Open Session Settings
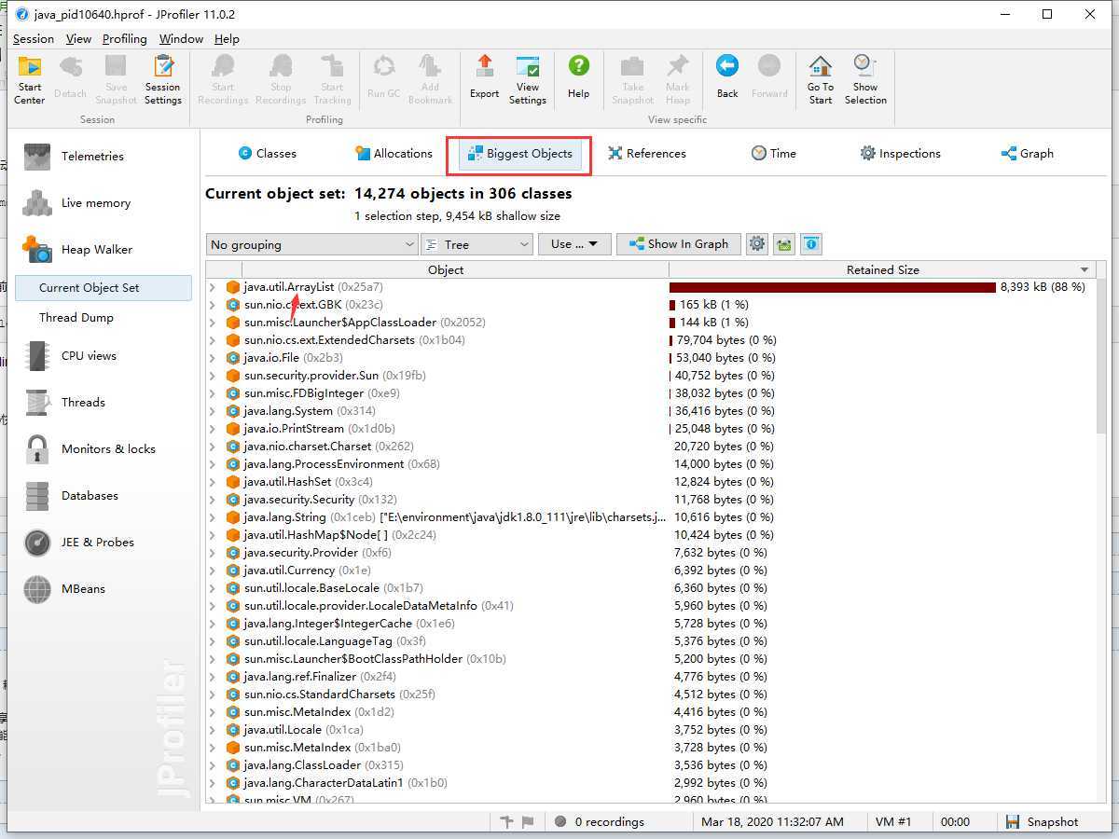1119x839 pixels. 163,79
